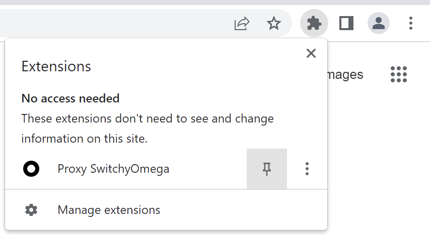The width and height of the screenshot is (430, 236).
Task: Click the gear icon beside Manage extensions
Action: (x=31, y=210)
